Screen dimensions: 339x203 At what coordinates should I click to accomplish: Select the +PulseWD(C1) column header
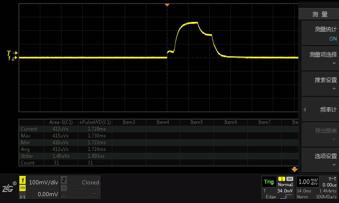95,122
